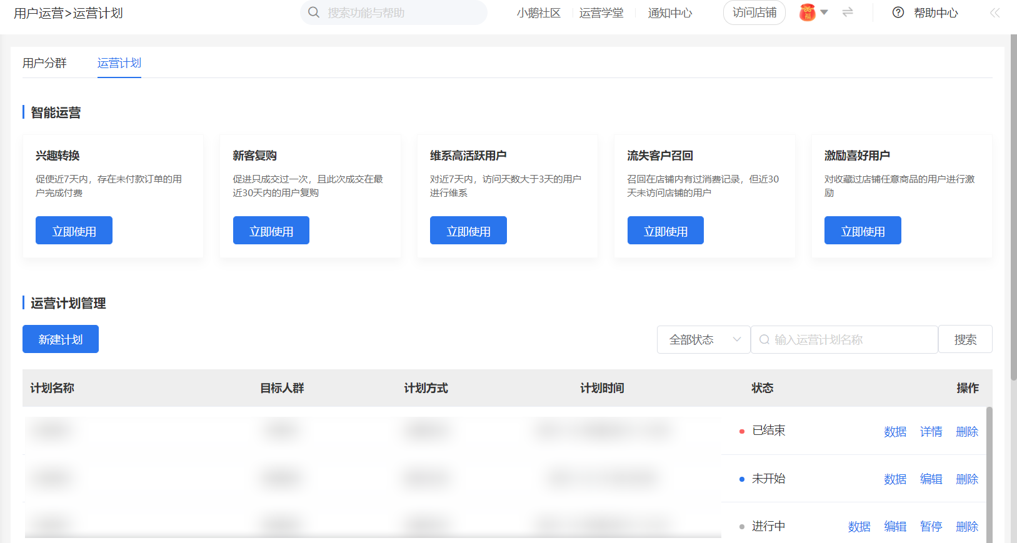Click 删除 for the 未开始 plan
1017x543 pixels.
(967, 479)
